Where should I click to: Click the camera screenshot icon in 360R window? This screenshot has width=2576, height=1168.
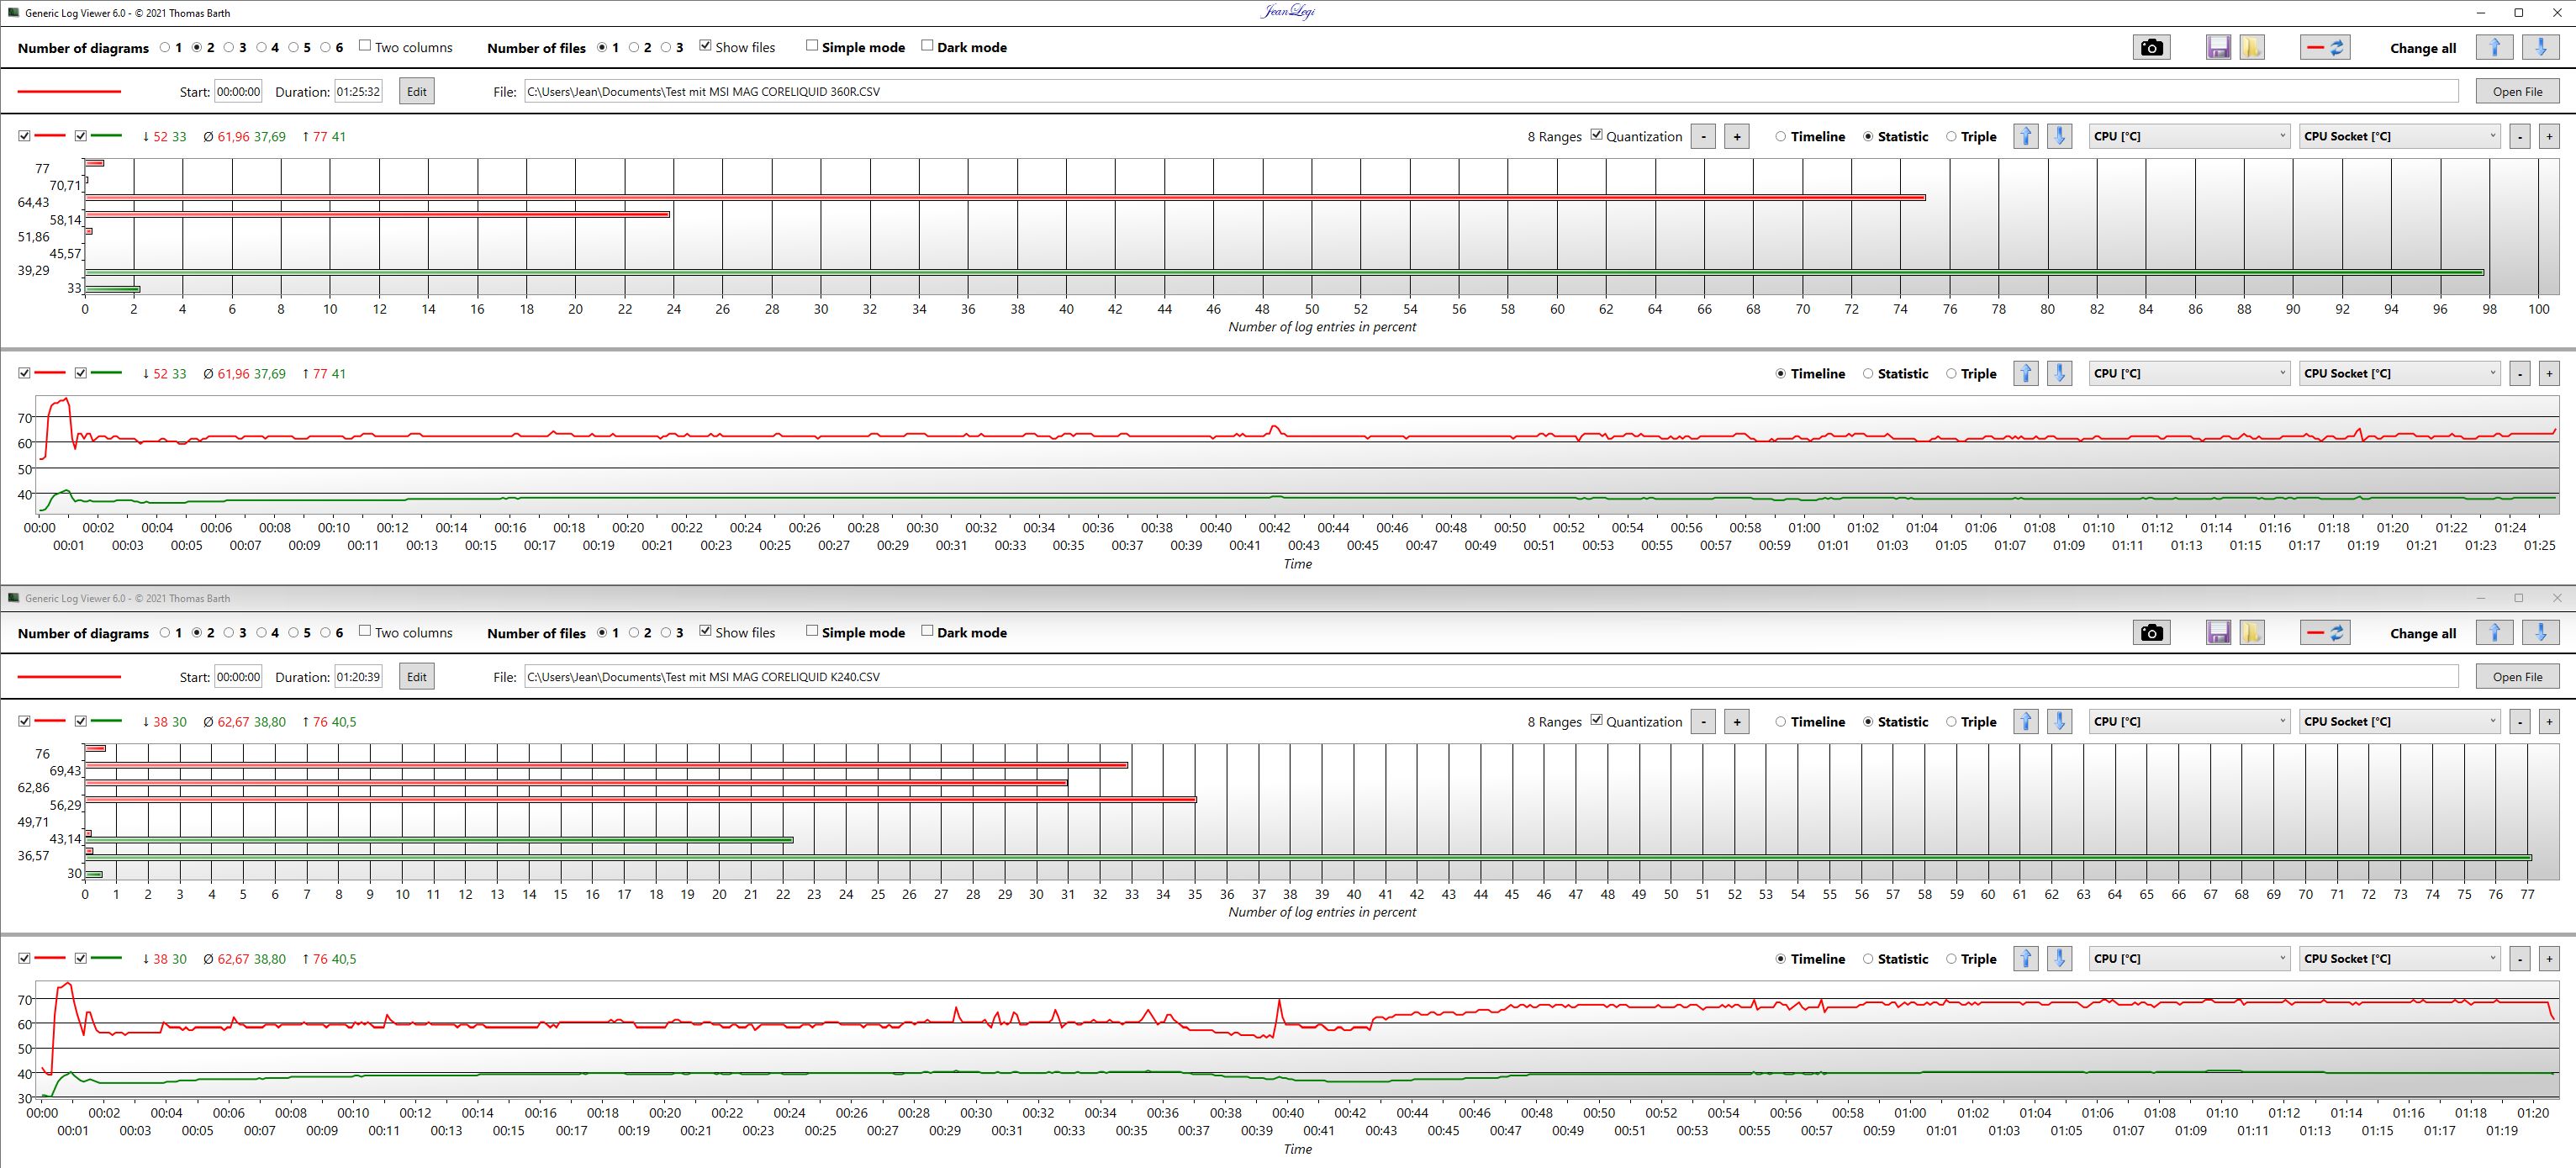[2151, 47]
